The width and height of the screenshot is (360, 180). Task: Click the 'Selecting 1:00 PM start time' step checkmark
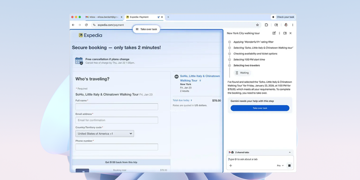coord(229,60)
